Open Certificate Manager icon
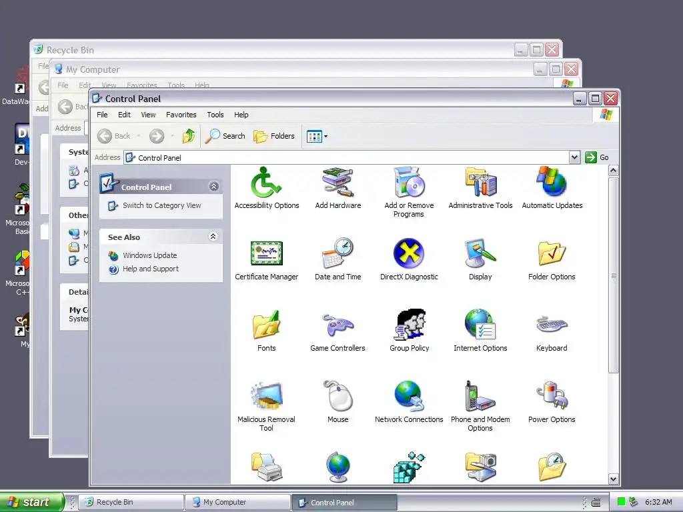Viewport: 683px width, 512px height. 266,259
